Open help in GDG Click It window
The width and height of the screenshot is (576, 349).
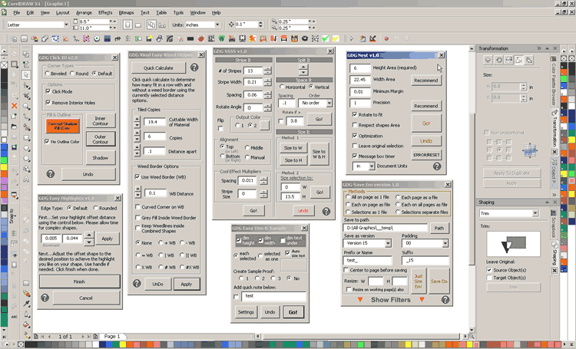[x=51, y=174]
